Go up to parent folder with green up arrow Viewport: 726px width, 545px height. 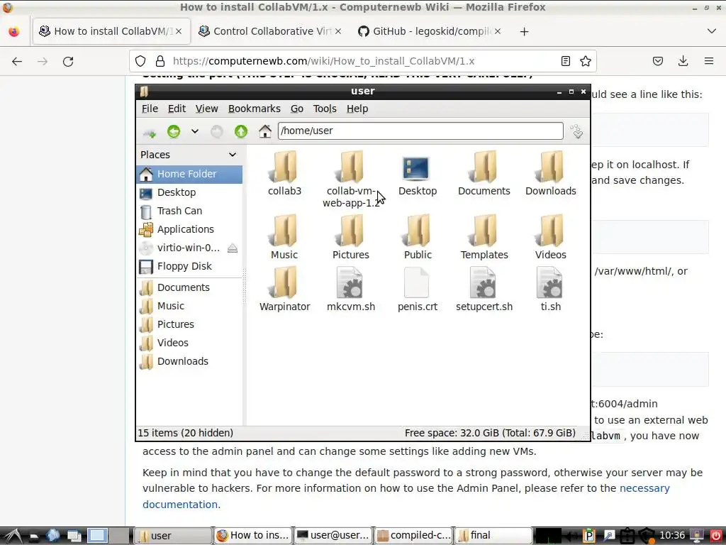241,131
